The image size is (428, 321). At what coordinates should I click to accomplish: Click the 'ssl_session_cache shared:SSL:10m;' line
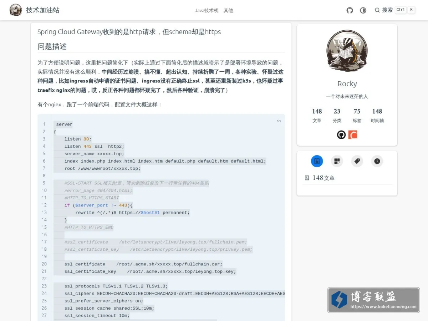tap(109, 308)
